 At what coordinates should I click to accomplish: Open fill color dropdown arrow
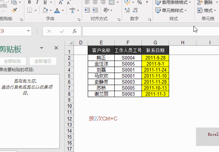pos(51,10)
